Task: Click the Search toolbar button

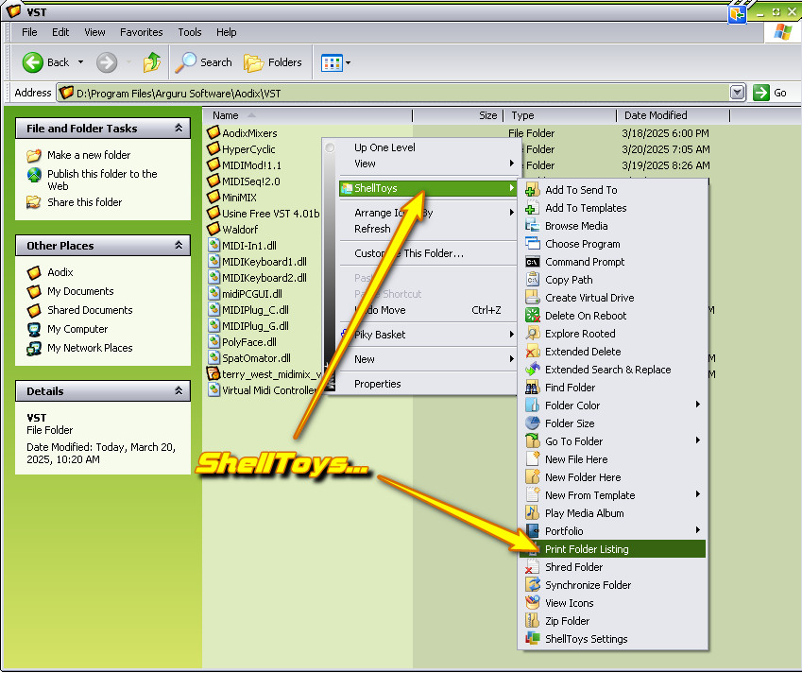Action: (203, 62)
